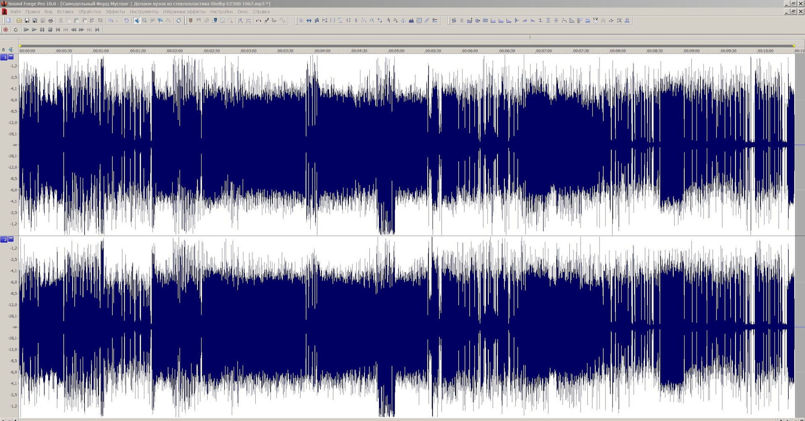This screenshot has height=421, width=805.
Task: Minimize channel 2 with its collapse button
Action: coord(11,239)
